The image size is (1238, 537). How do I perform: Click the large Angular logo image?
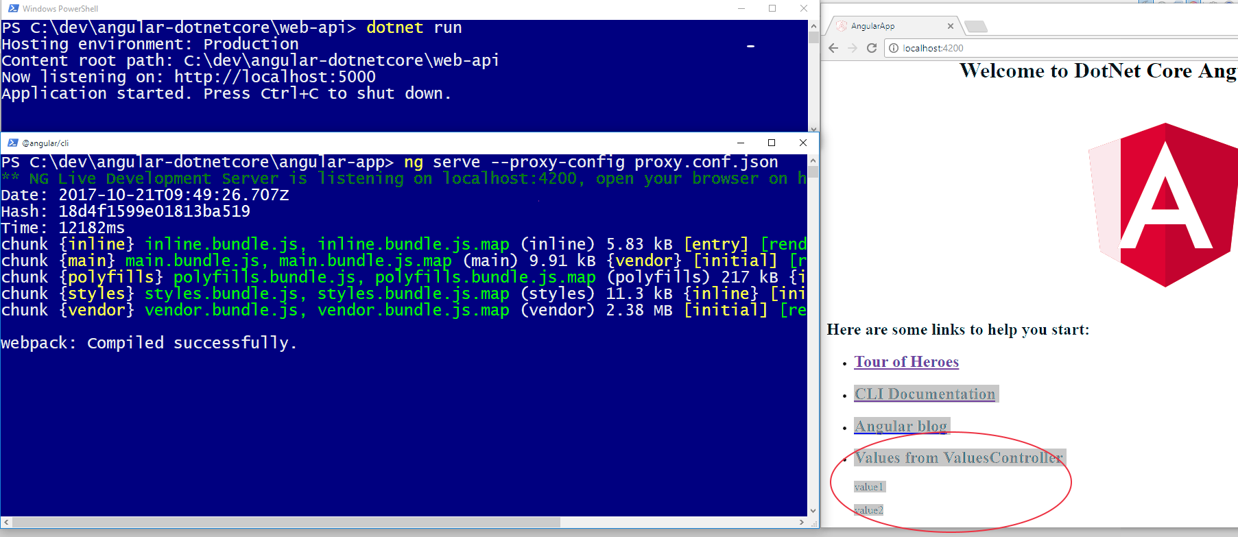click(1164, 205)
